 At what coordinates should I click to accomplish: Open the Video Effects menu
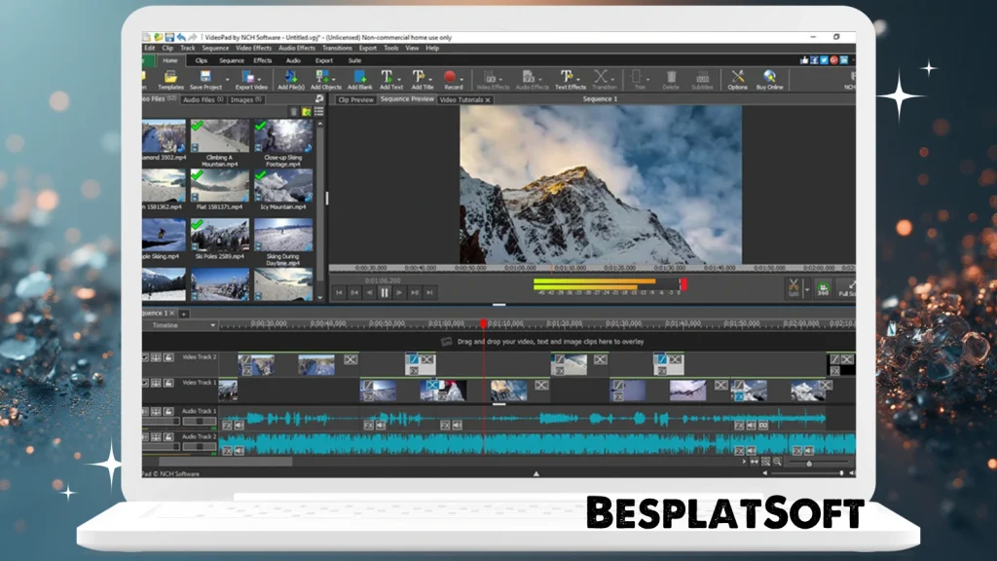point(254,48)
